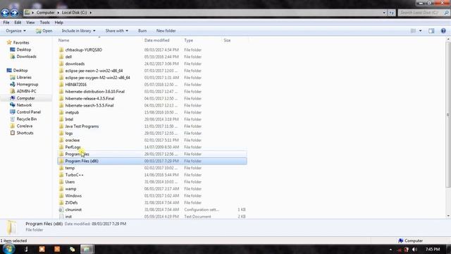Viewport: 451px width, 254px height.
Task: Select Shortcuts in the sidebar
Action: 25,133
